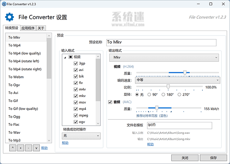230x164 pixels.
Task: Open the 关于 tab
Action: (x=41, y=28)
